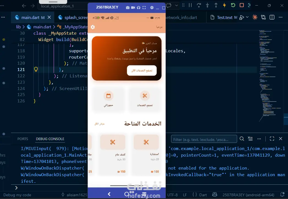This screenshot has height=199, width=288.
Task: Open the network_info.dart tab
Action: coord(182,17)
